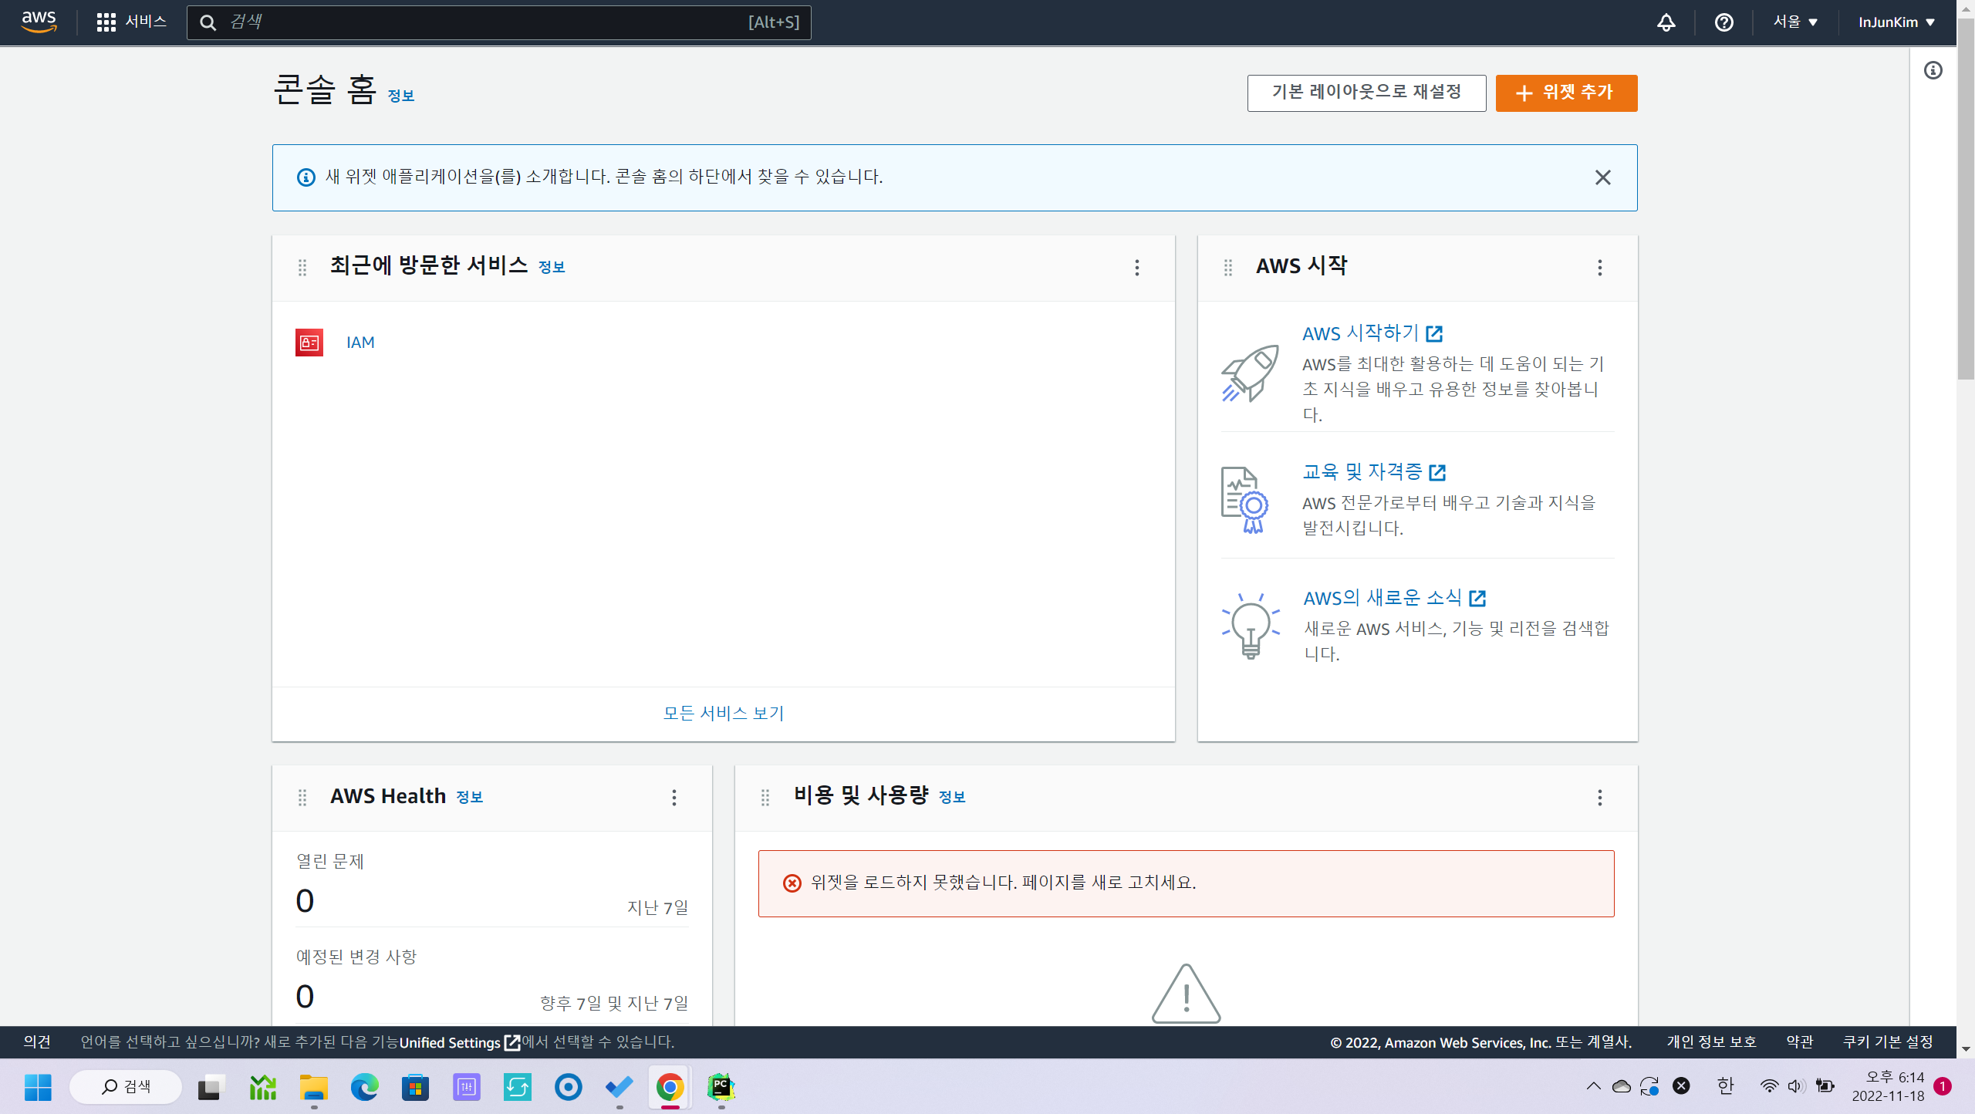Click the page vertical scrollbar thumb

[1966, 201]
